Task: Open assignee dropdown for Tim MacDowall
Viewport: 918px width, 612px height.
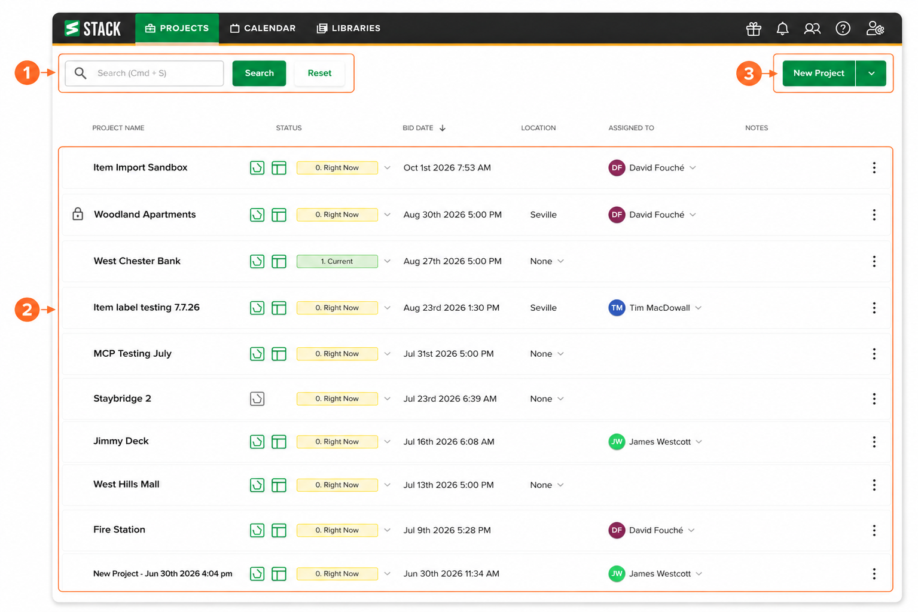Action: tap(698, 308)
